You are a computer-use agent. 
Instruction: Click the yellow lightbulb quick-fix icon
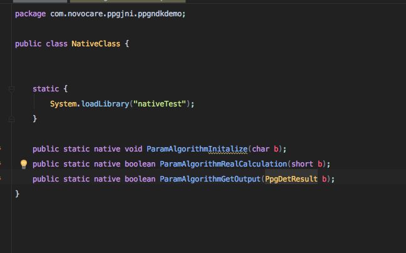24,164
